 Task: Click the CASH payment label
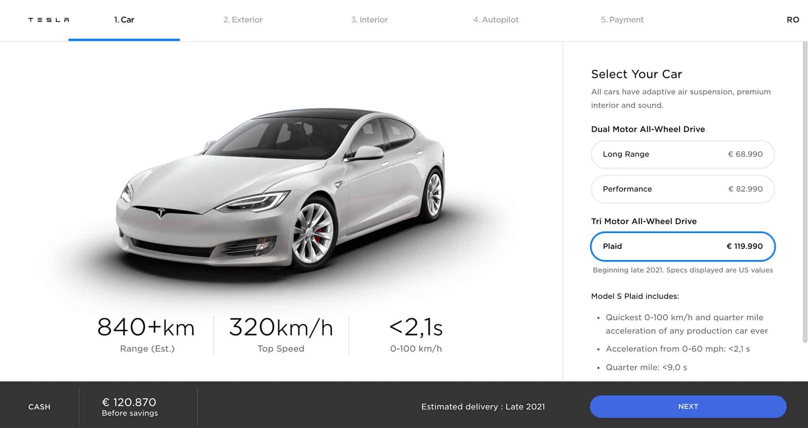(39, 407)
